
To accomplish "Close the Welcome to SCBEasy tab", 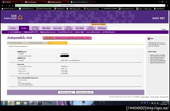I will point(90,2).
